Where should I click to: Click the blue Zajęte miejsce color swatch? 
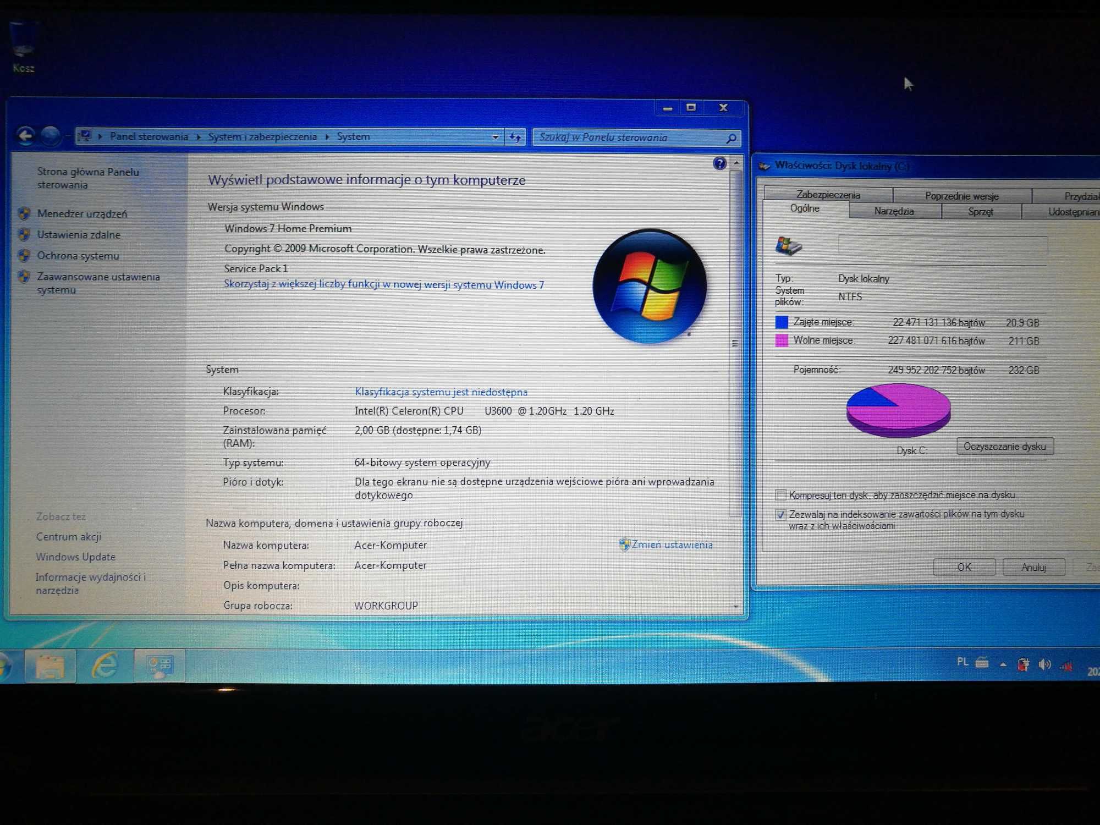[x=782, y=322]
